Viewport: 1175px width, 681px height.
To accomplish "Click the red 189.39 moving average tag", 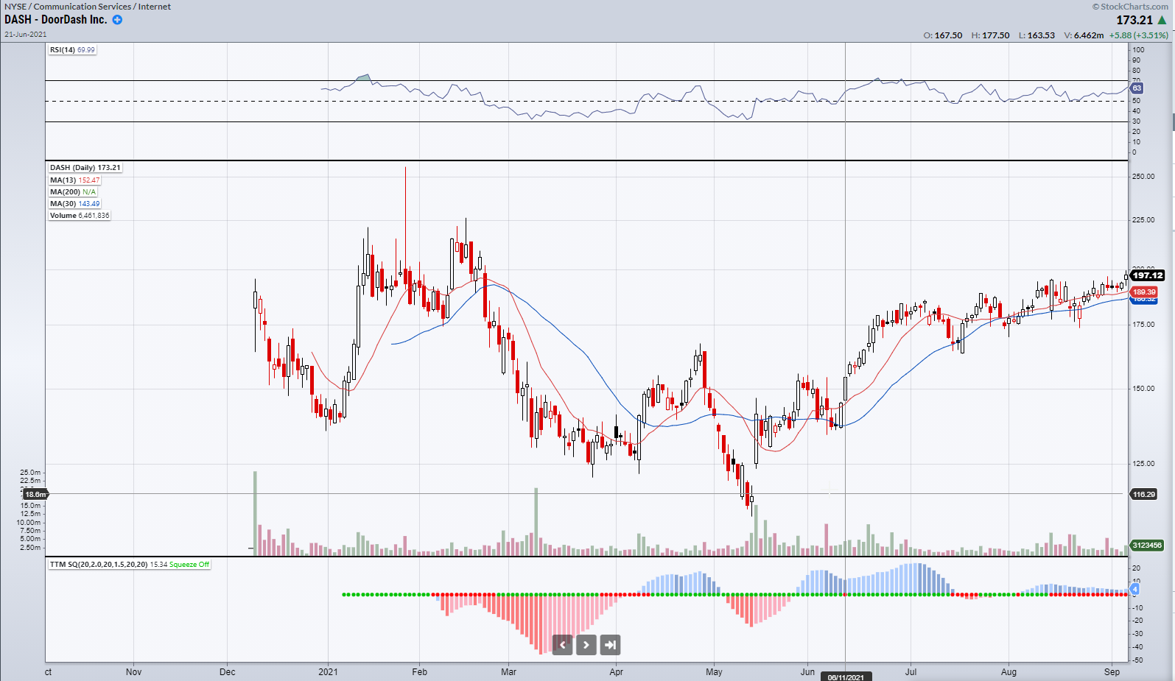I will click(1144, 292).
